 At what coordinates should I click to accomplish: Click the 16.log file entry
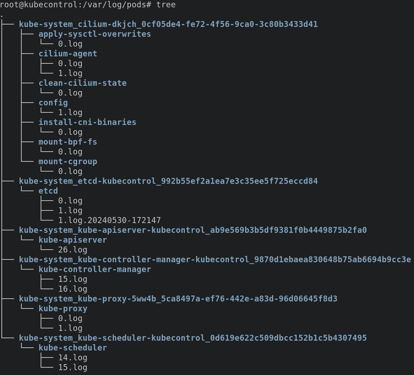73,289
